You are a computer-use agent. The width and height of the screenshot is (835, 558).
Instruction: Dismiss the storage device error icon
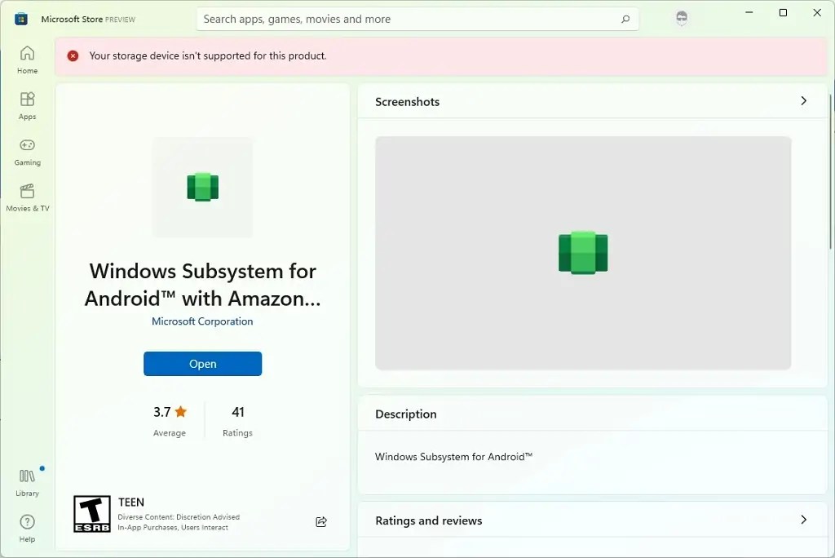pos(73,56)
